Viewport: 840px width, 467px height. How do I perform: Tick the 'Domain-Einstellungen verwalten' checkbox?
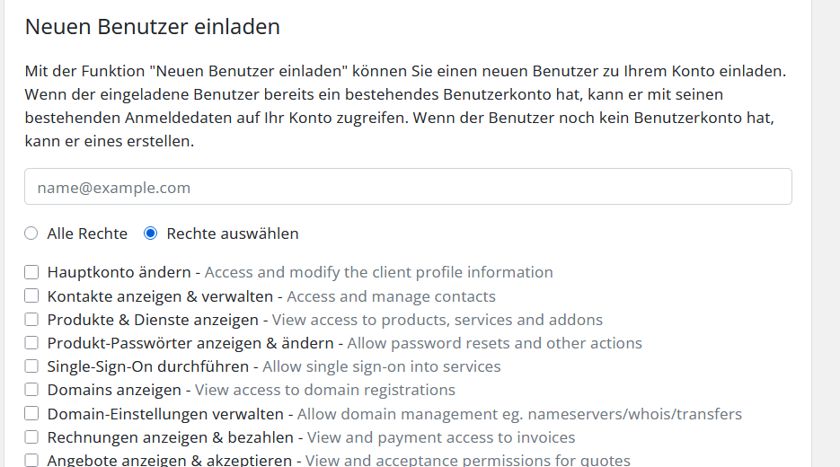click(x=31, y=414)
